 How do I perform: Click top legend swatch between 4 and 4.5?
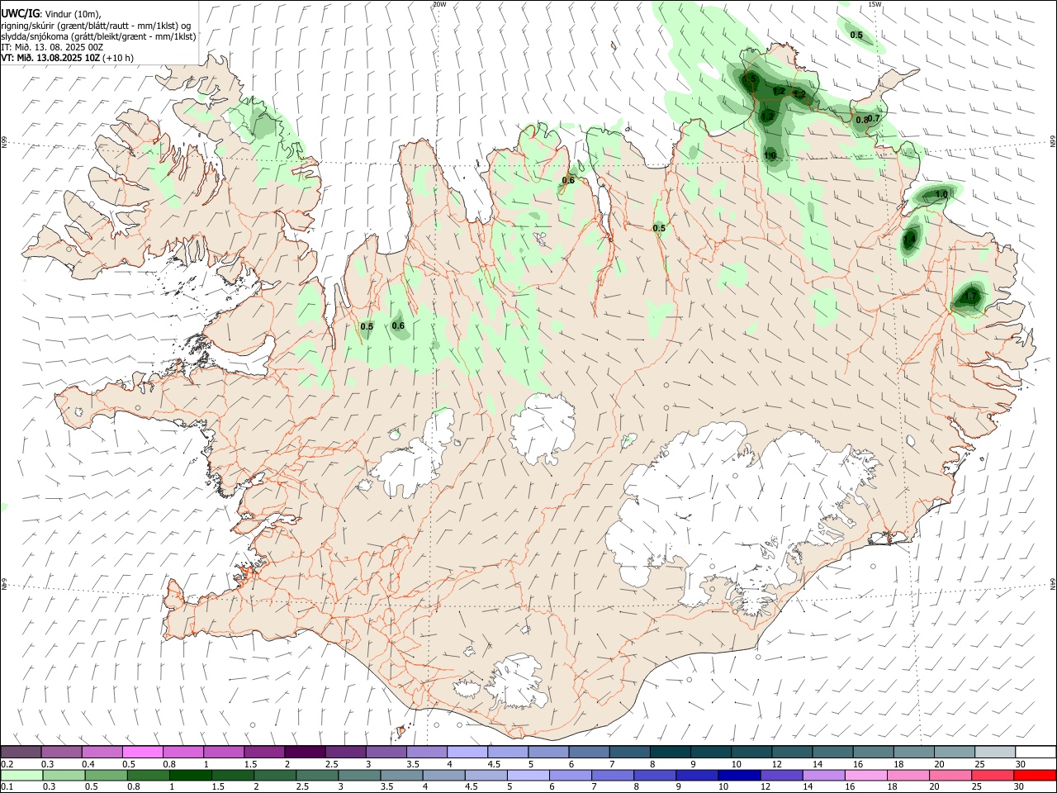467,752
